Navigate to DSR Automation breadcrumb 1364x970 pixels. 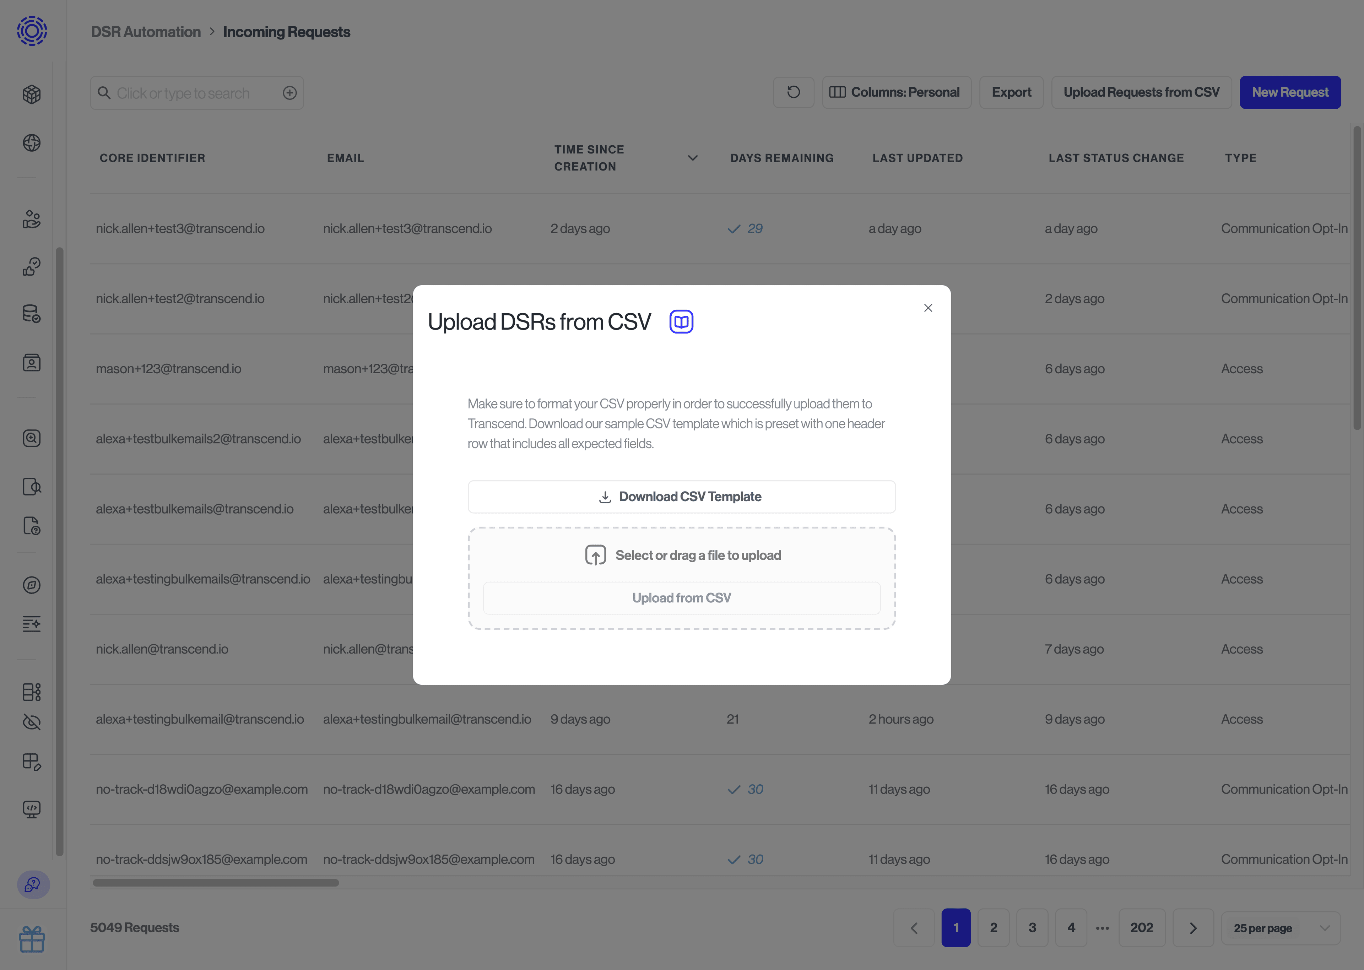point(145,32)
